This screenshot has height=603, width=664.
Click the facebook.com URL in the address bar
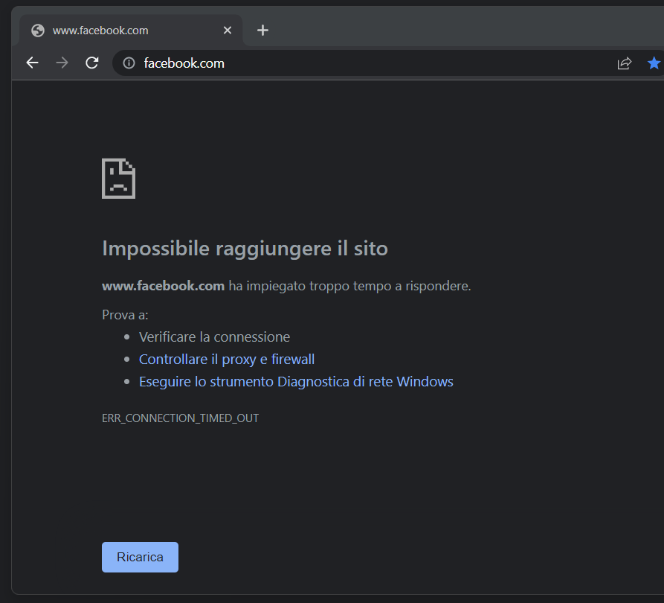pyautogui.click(x=184, y=63)
